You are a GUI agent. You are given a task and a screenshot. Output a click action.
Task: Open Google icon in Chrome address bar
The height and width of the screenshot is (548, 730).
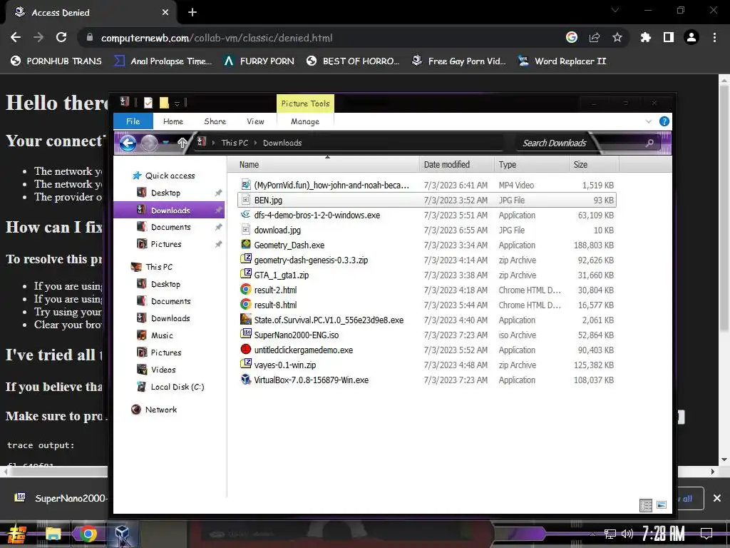point(572,37)
